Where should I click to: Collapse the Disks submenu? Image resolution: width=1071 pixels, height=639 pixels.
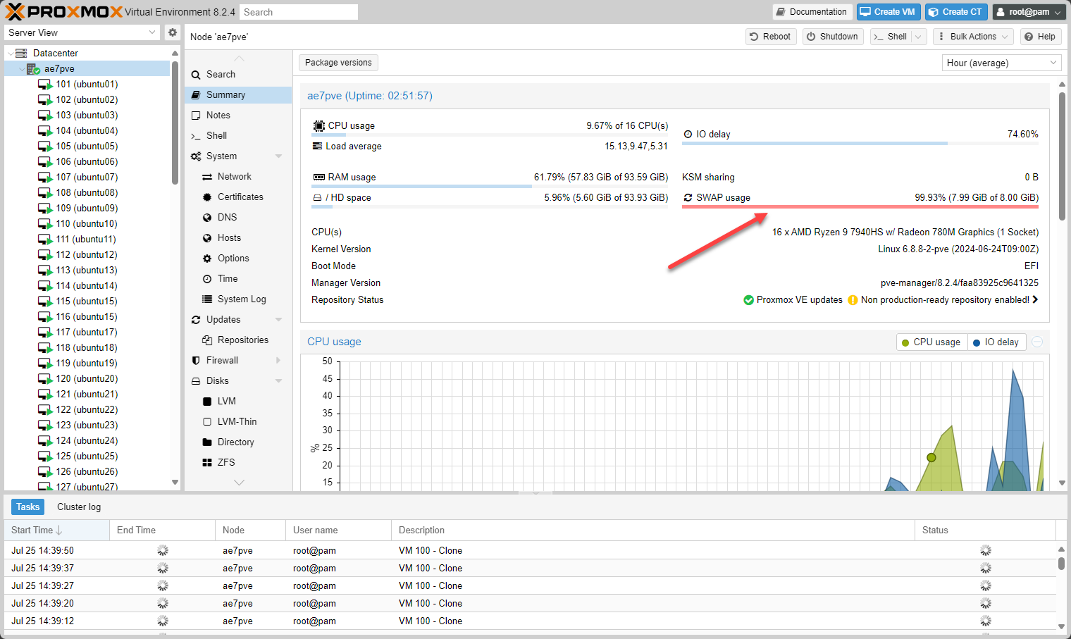pos(278,381)
